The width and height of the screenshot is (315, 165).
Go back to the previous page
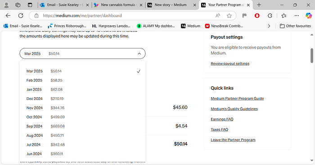(x=8, y=16)
